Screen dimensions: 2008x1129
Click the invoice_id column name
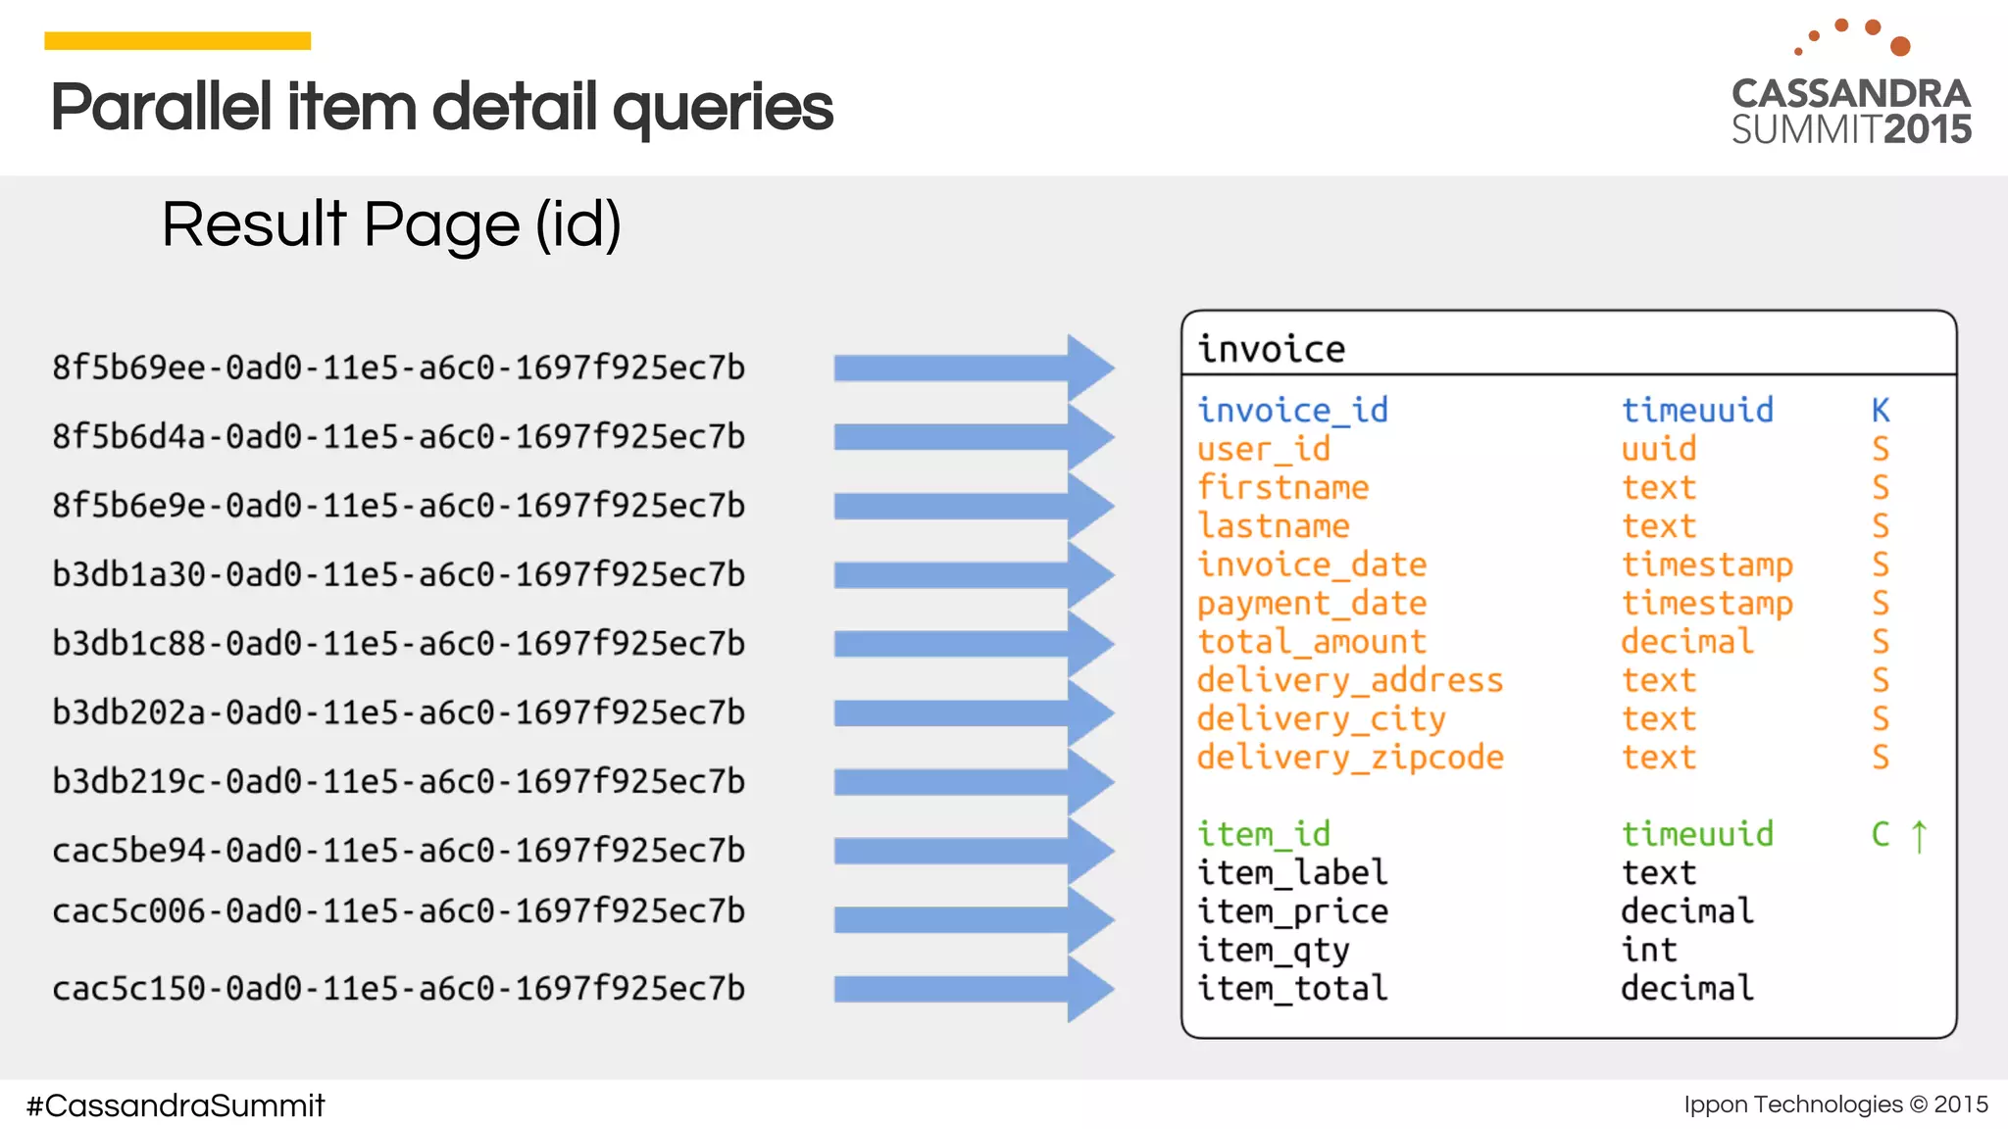[1292, 411]
